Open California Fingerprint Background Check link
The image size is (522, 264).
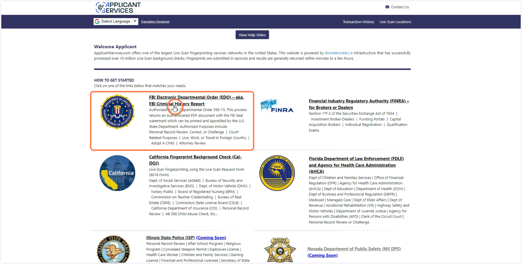point(195,160)
